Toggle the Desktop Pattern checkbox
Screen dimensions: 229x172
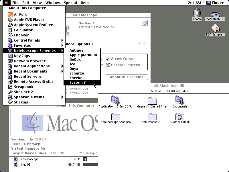point(108,65)
